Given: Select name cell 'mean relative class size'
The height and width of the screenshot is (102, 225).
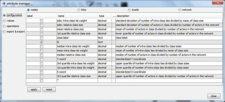Looking at the screenshot, I should pyautogui.click(x=77, y=29).
